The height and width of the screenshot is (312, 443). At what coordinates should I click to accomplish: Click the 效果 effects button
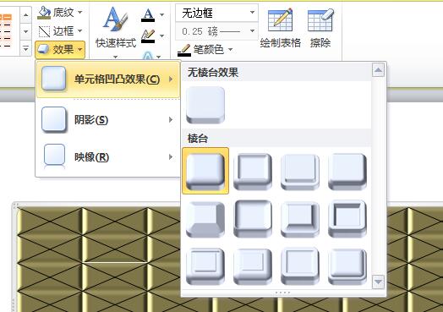pyautogui.click(x=60, y=49)
